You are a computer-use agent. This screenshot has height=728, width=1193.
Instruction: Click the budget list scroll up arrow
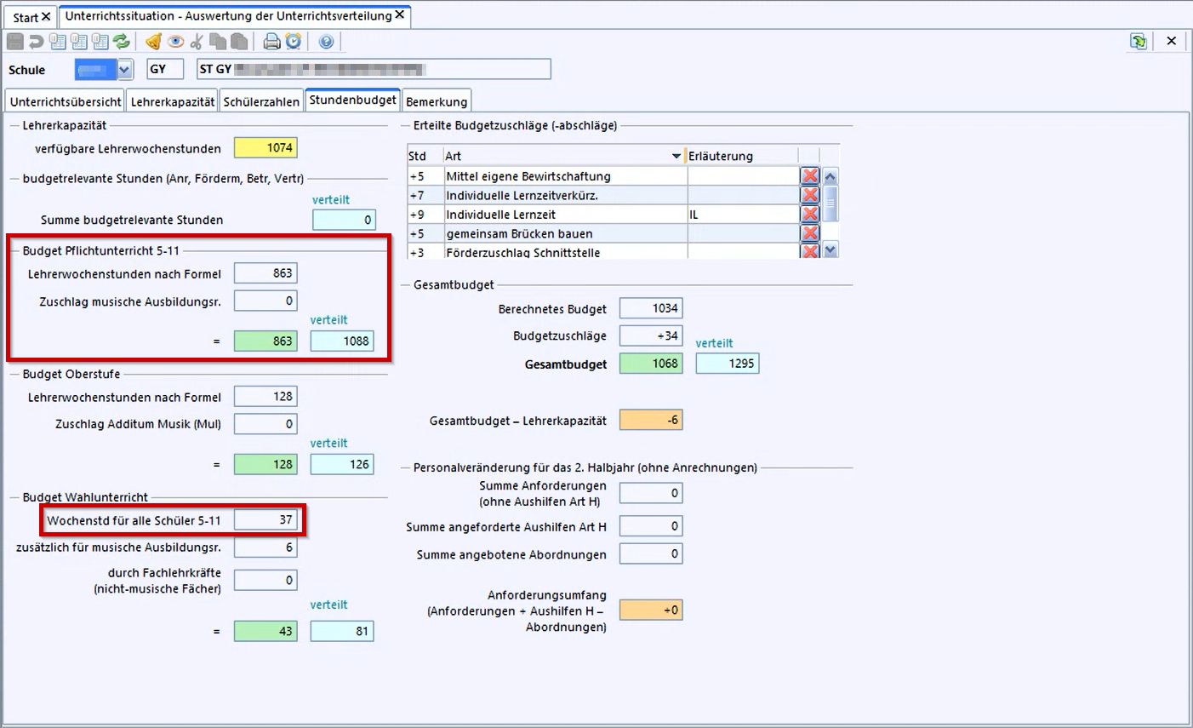tap(831, 176)
